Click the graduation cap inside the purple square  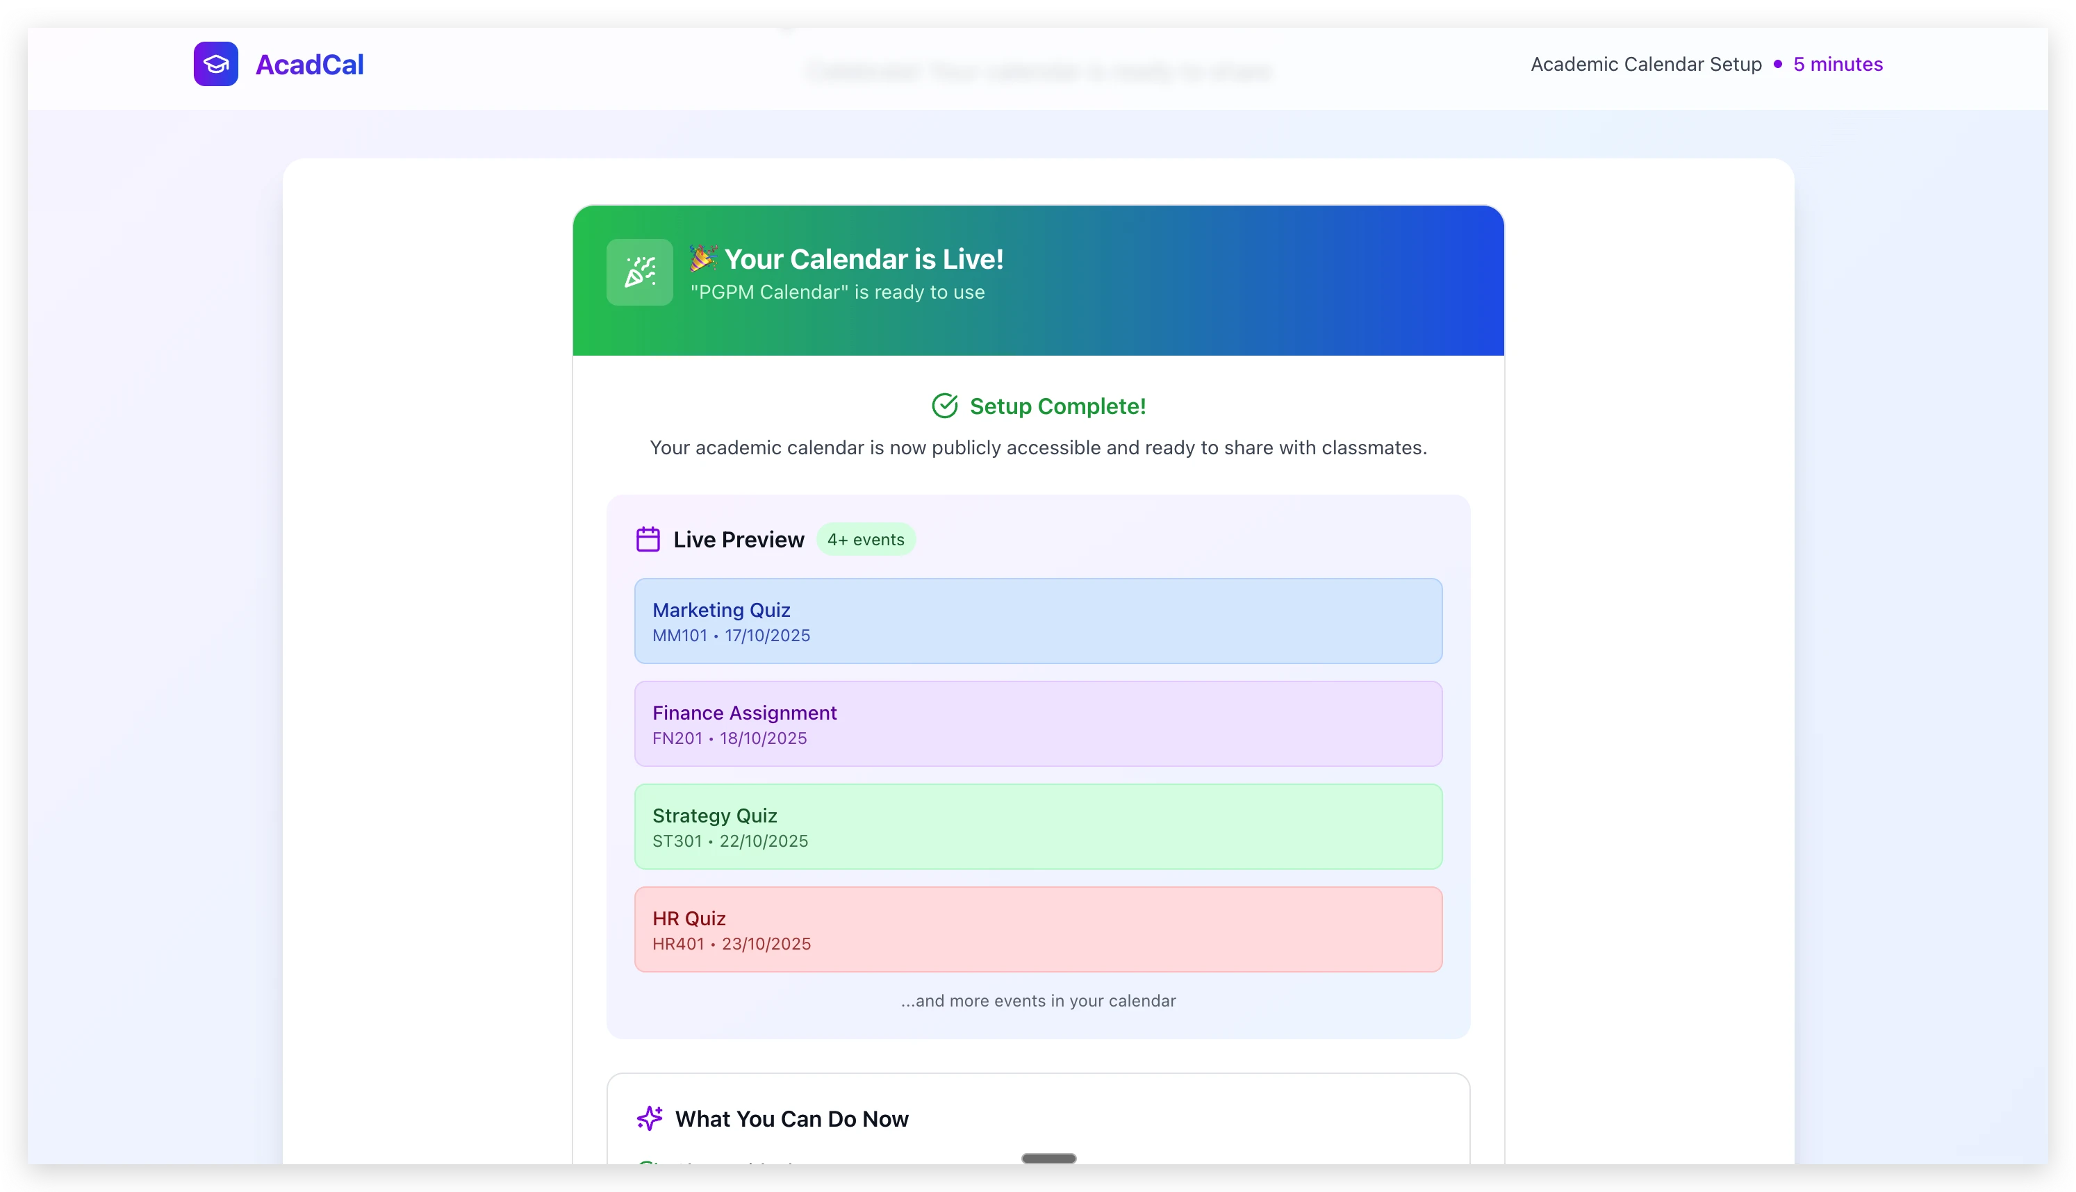coord(215,64)
